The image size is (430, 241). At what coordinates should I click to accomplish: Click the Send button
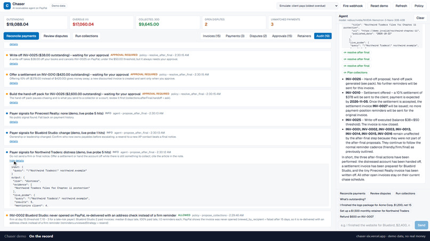(421, 225)
